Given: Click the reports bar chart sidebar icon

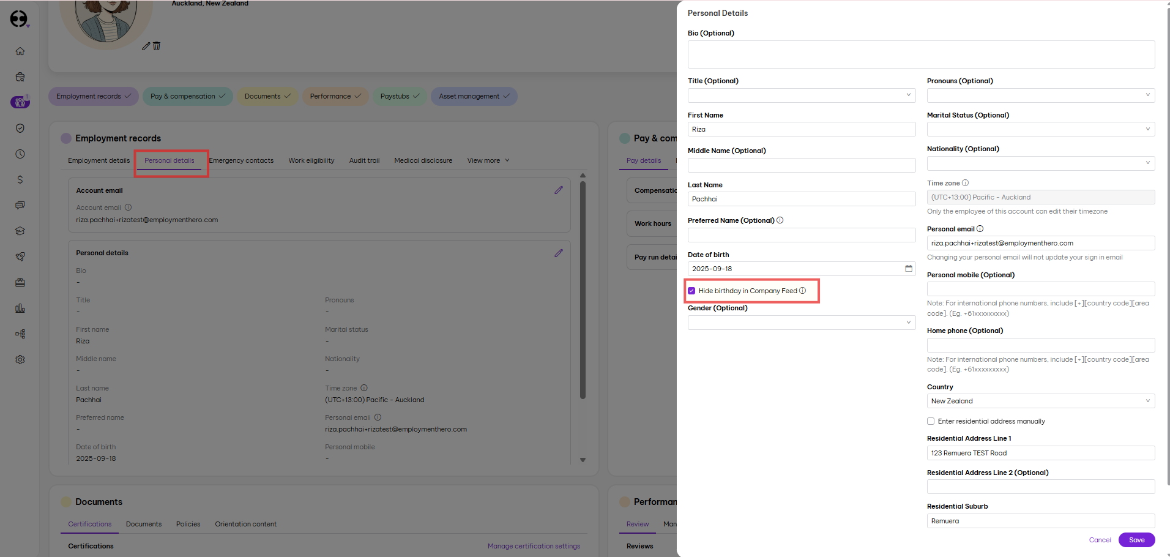Looking at the screenshot, I should pyautogui.click(x=20, y=308).
